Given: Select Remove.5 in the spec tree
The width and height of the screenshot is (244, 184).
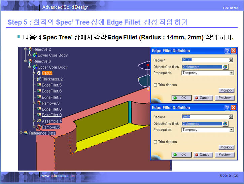Looking at the screenshot, I should (50, 127).
